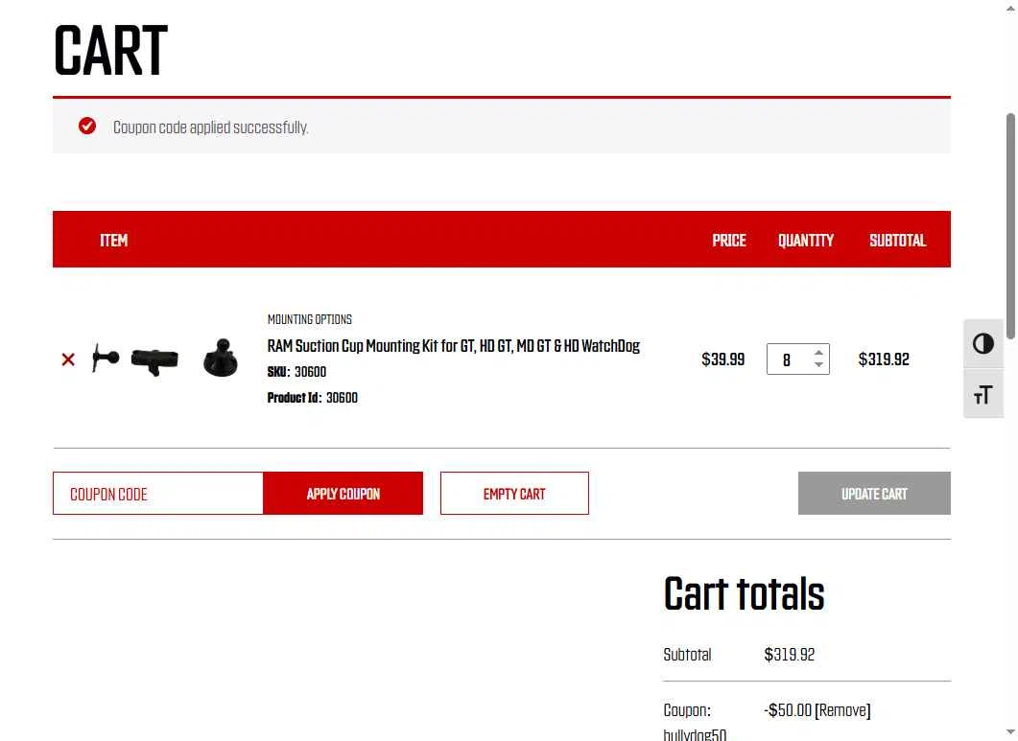Click the page vertical scrollbar thumb
This screenshot has height=741, width=1018.
(x=1010, y=226)
